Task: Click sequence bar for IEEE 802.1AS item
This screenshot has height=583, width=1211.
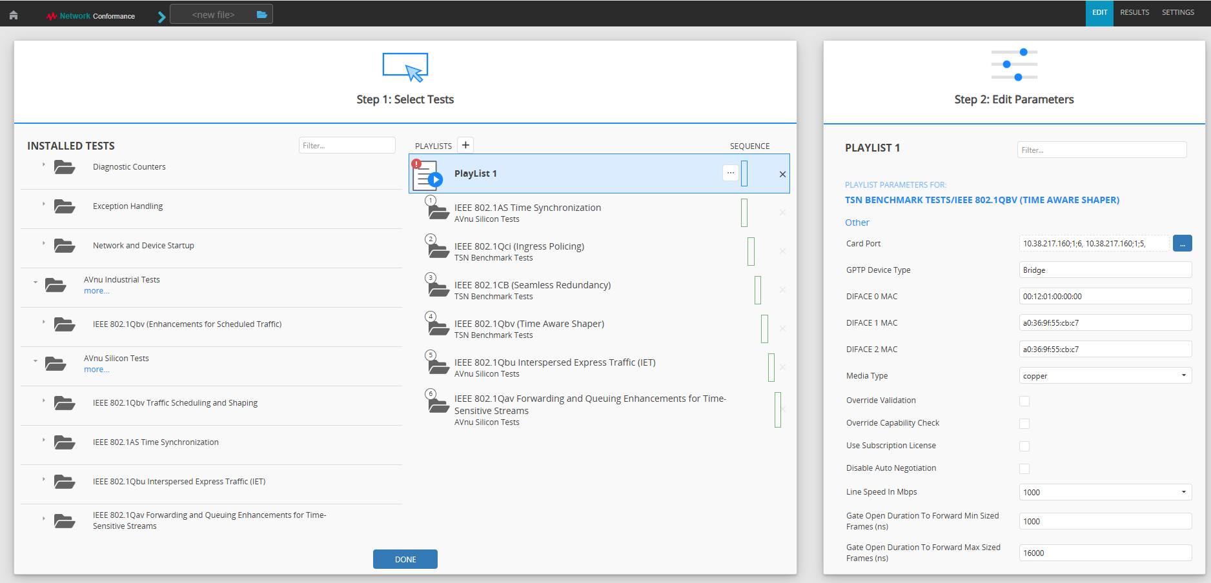Action: (x=744, y=213)
